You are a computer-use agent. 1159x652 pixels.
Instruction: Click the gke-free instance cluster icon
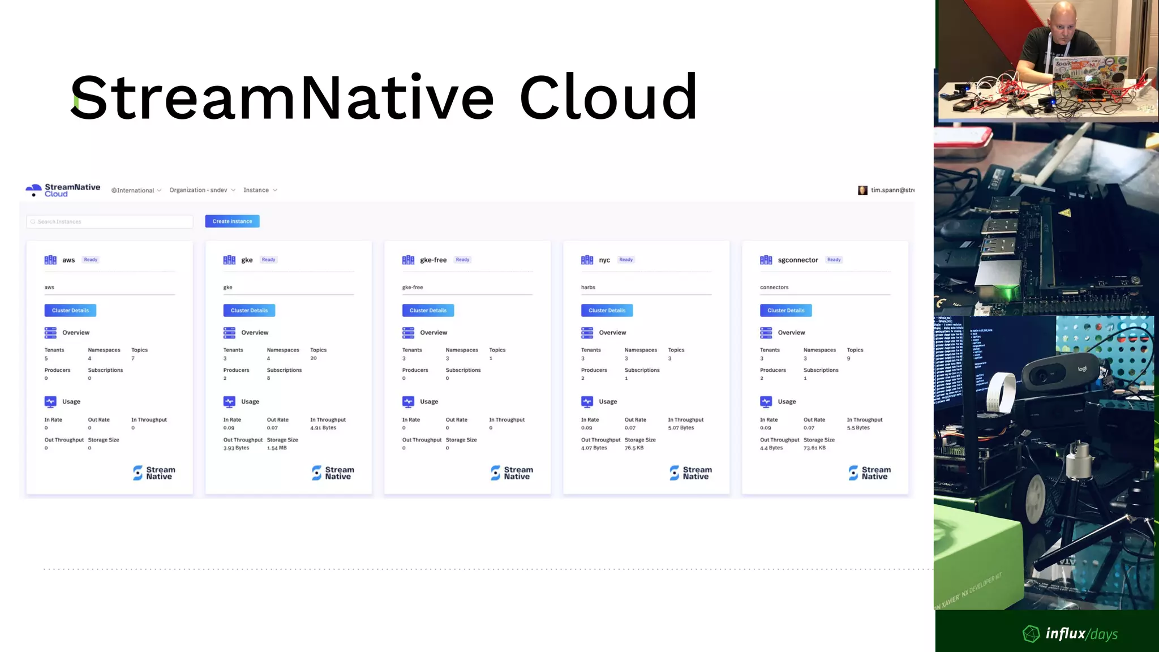point(408,260)
